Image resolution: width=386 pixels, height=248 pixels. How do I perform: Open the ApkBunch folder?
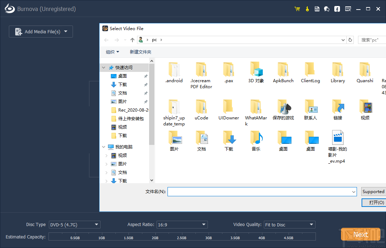(283, 73)
